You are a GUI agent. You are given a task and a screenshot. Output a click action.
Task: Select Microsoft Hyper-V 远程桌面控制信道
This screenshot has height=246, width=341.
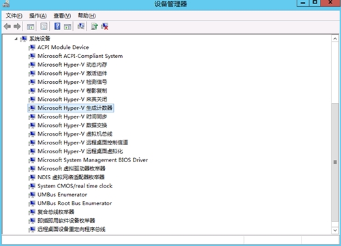(83, 142)
